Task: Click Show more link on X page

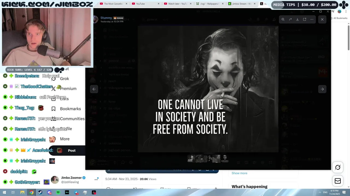Action: (239, 173)
